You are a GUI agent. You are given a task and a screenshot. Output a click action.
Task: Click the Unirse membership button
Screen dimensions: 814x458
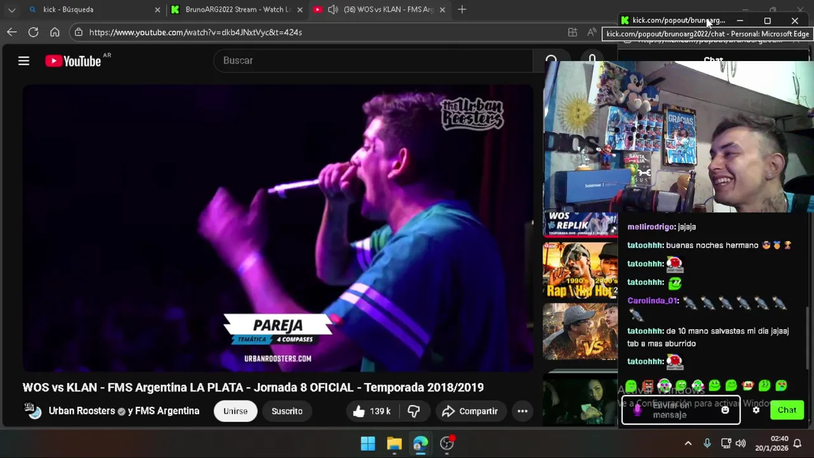(235, 411)
